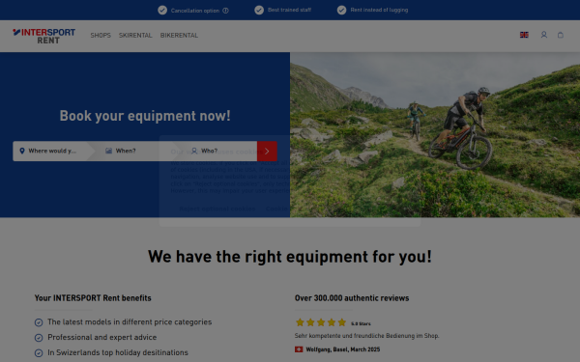Open the shopping bag icon
The width and height of the screenshot is (580, 362).
[x=561, y=35]
